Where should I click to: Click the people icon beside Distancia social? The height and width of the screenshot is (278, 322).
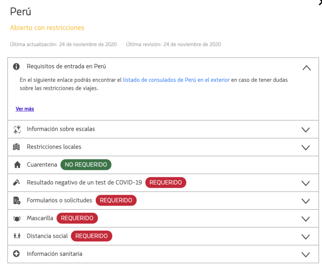tap(17, 236)
